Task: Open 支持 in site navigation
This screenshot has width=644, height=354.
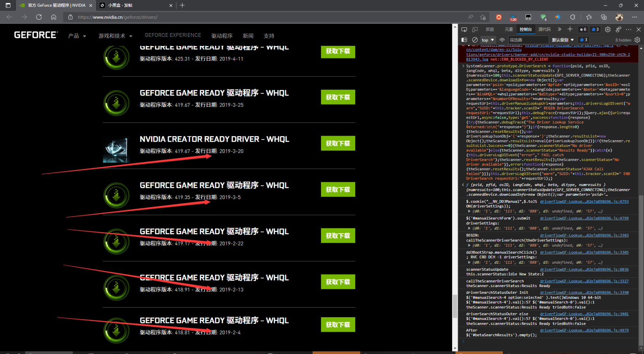Action: click(269, 36)
